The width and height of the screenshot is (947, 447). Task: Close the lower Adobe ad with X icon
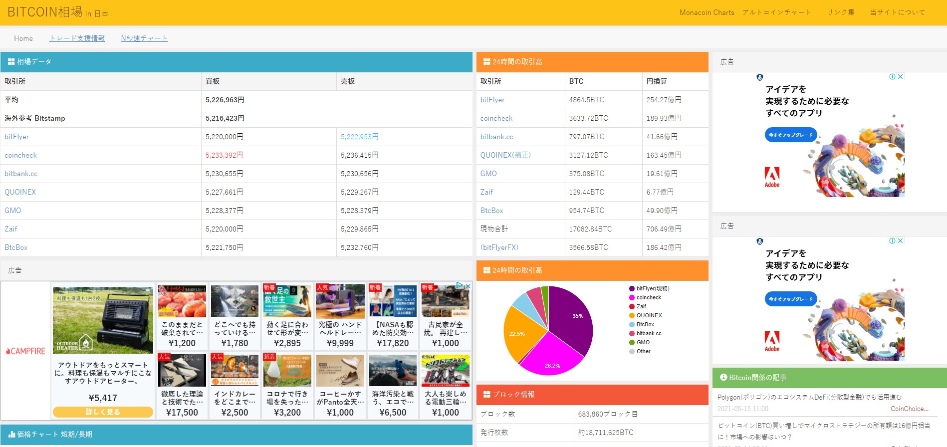(x=901, y=241)
